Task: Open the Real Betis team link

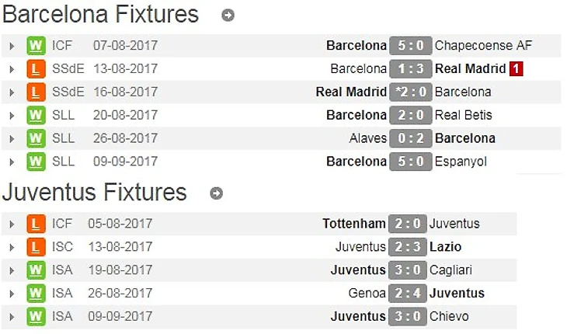Action: pyautogui.click(x=463, y=115)
